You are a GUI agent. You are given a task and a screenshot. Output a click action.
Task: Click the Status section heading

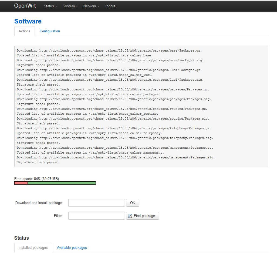click(x=21, y=238)
